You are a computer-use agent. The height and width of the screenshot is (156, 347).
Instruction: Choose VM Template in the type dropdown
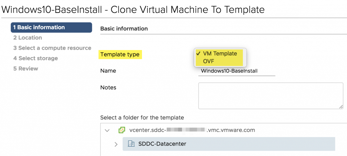point(220,53)
